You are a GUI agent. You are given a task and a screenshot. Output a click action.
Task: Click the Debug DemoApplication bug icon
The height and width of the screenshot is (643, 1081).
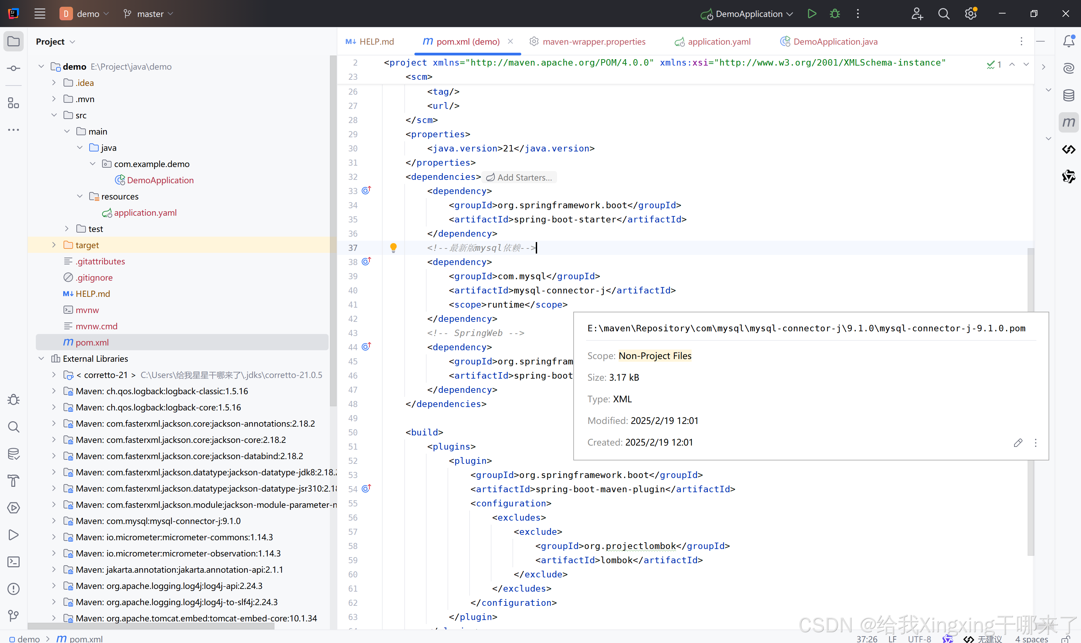[835, 14]
